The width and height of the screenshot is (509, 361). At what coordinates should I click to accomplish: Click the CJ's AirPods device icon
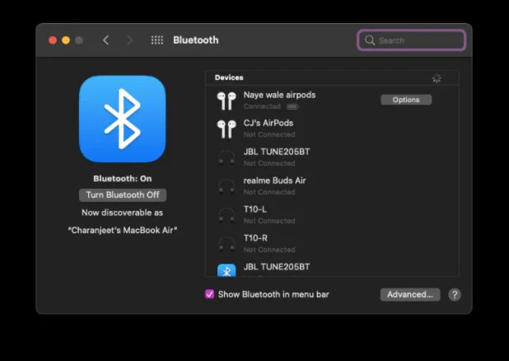pos(226,129)
